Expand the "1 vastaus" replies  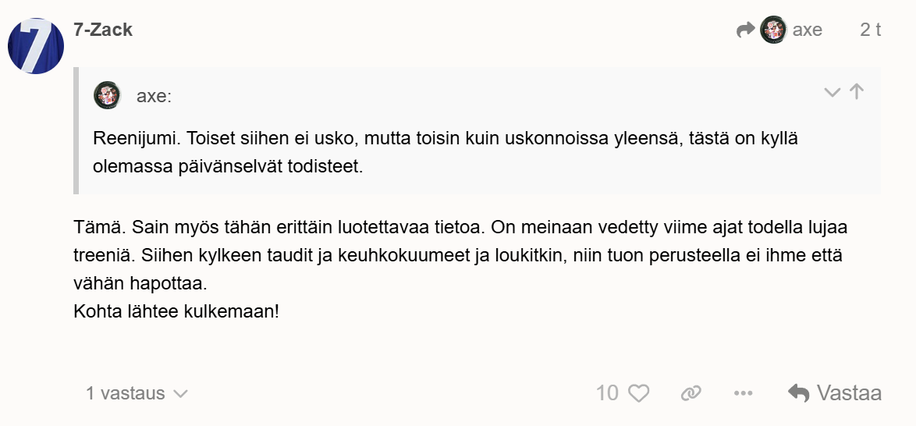(126, 393)
